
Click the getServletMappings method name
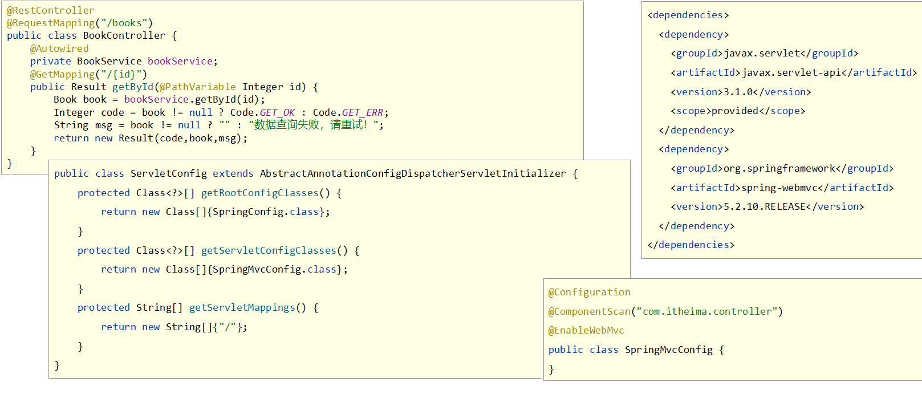click(242, 307)
